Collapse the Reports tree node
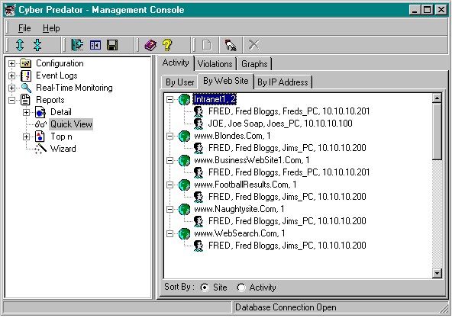This screenshot has height=318, width=452. tap(11, 100)
